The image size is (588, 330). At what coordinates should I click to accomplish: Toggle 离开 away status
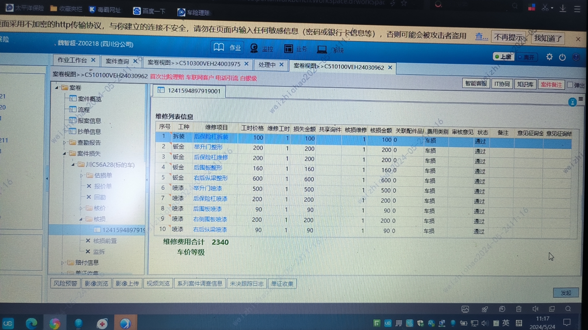[526, 57]
